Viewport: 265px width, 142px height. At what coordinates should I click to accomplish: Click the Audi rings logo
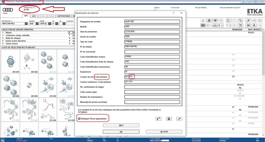pos(8,10)
